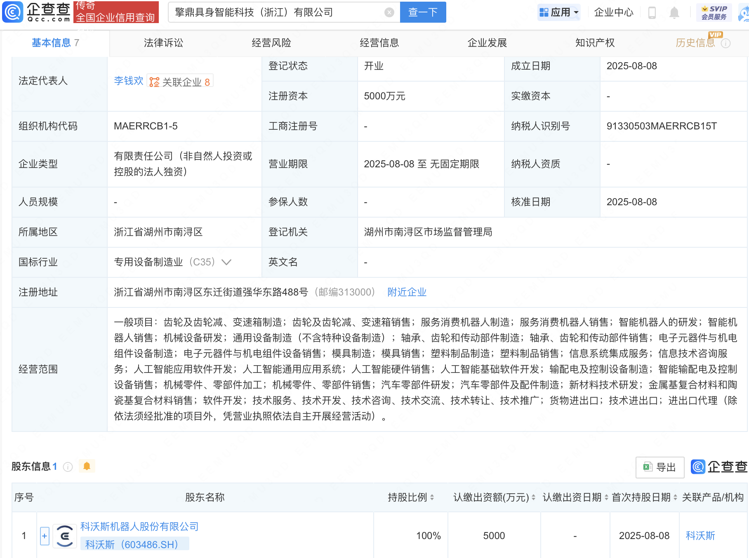Open the notifications bell in header

[674, 12]
